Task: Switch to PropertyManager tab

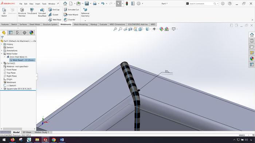Action: tap(11, 33)
